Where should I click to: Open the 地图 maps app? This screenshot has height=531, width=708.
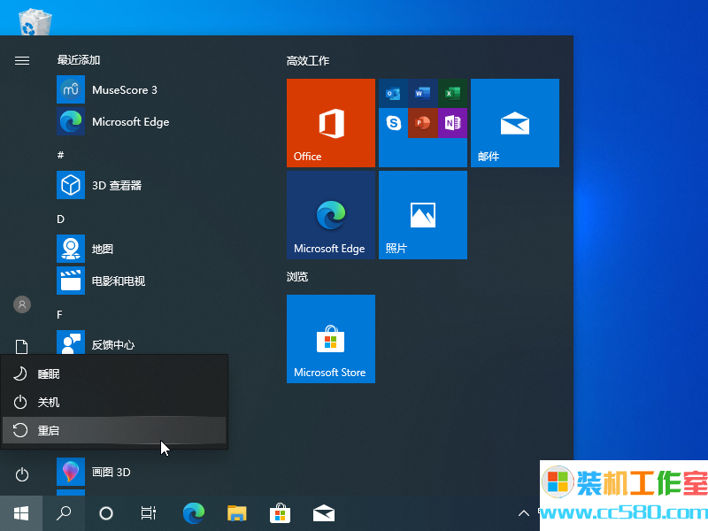click(140, 249)
